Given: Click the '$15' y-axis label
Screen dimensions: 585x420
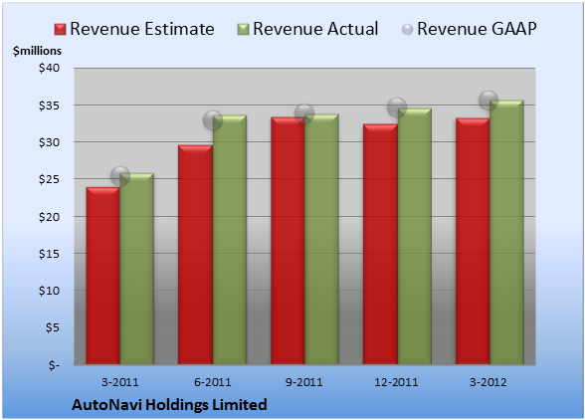Looking at the screenshot, I should [50, 254].
